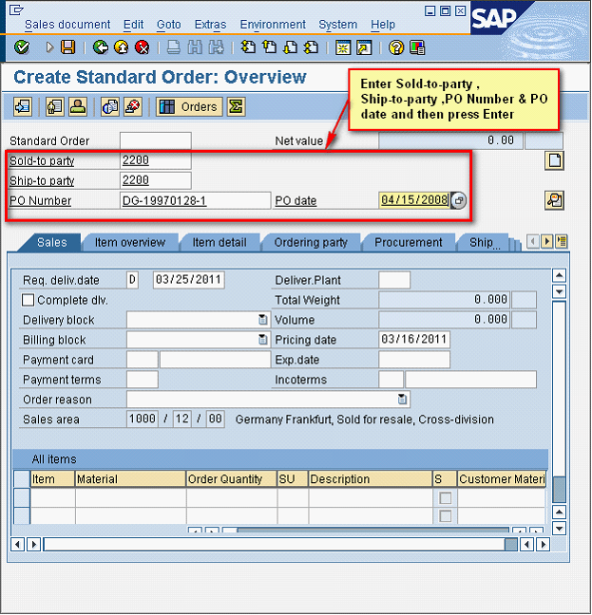Open the Delivery block dropdown
Image resolution: width=592 pixels, height=615 pixels.
point(262,320)
